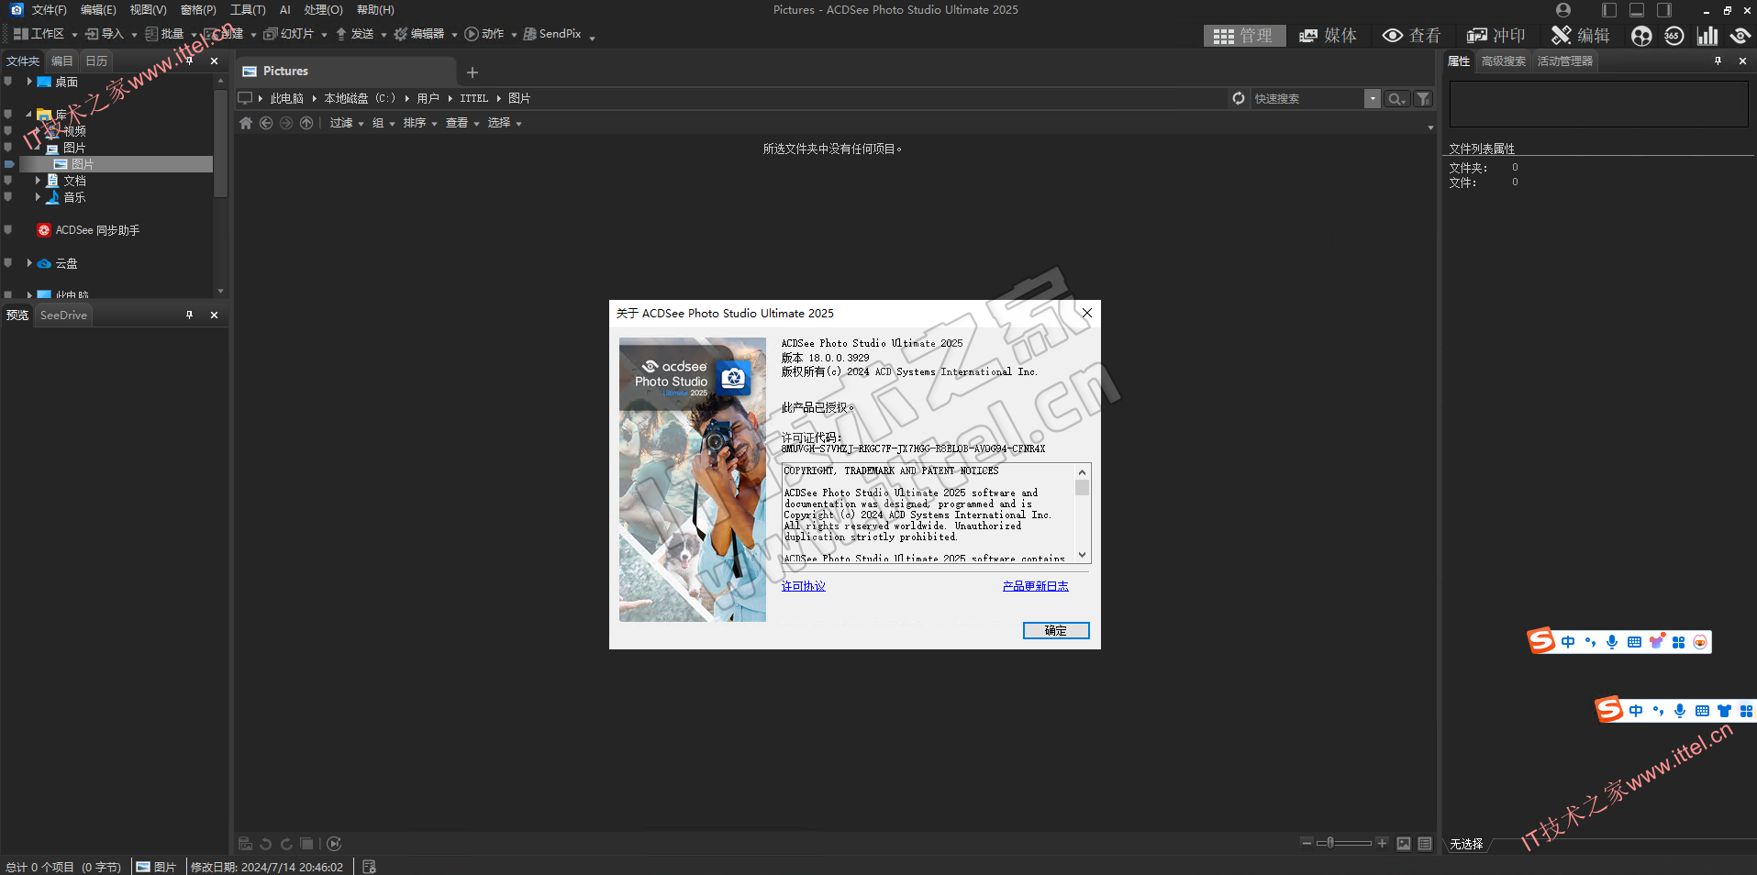Open the 工具(T) menu
Image resolution: width=1757 pixels, height=875 pixels.
pyautogui.click(x=248, y=10)
